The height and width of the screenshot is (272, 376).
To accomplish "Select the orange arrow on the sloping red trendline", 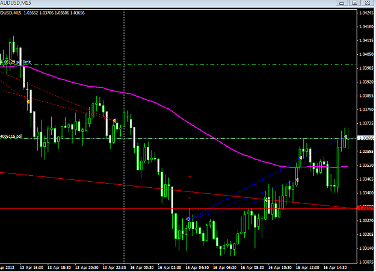I will (x=266, y=200).
